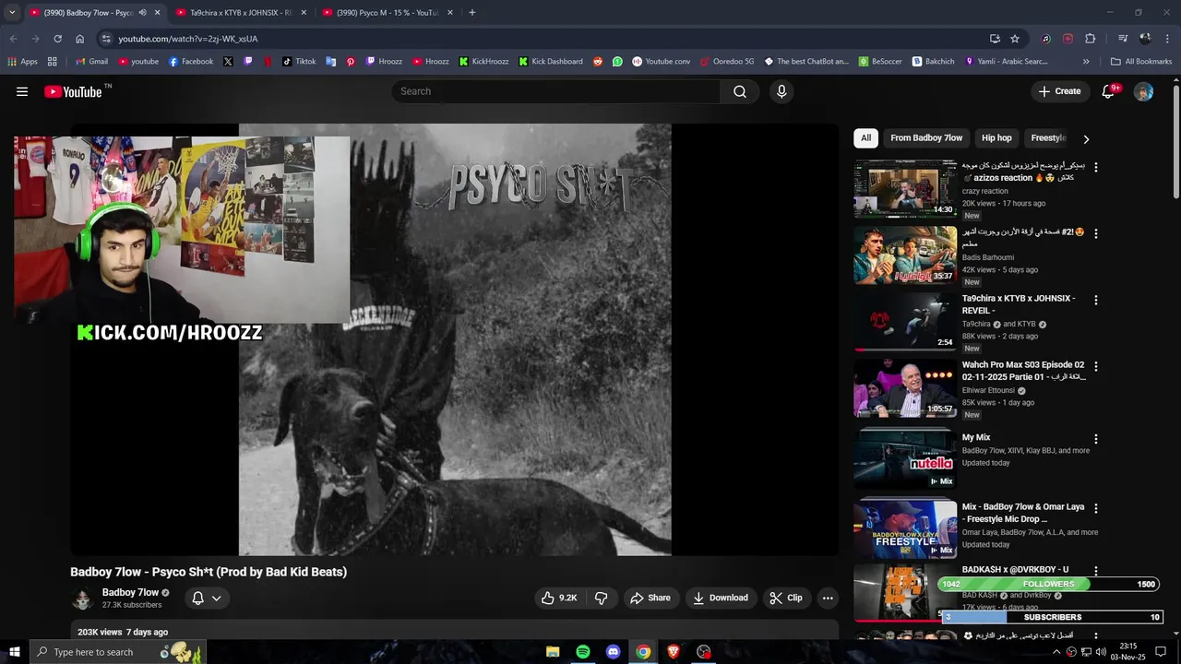Open the browser extensions puzzle icon

point(1090,39)
